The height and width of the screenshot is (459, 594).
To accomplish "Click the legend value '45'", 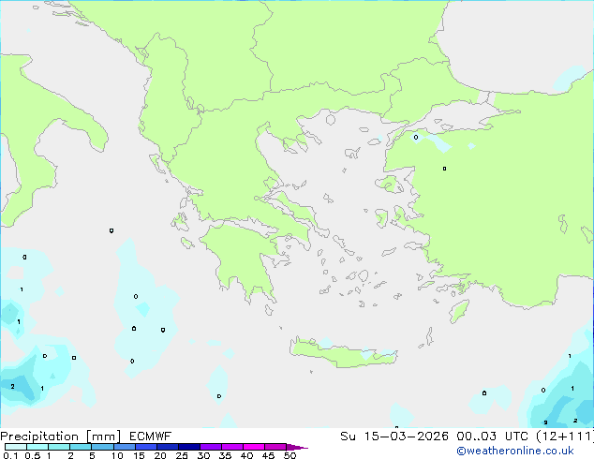I will point(269,455).
